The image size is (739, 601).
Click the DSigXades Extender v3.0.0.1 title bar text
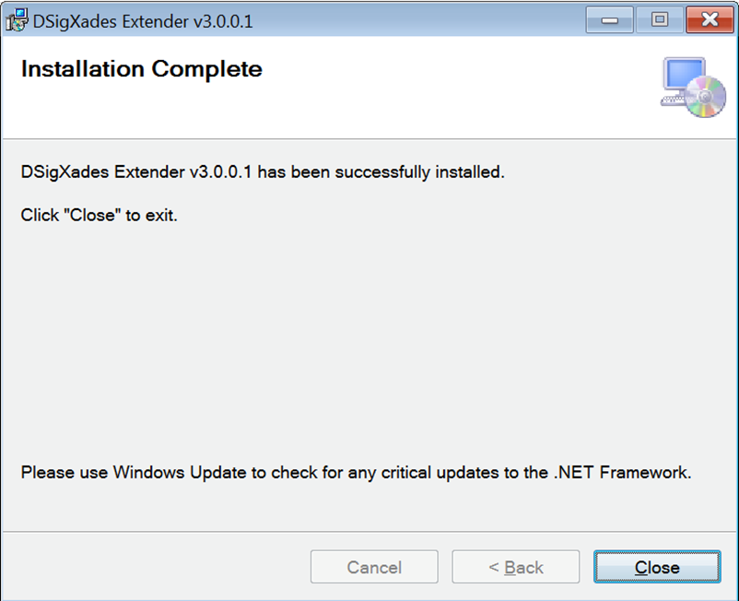(x=143, y=21)
